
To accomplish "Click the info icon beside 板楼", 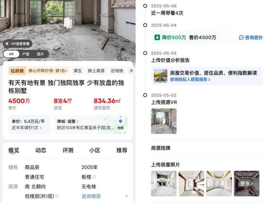I will tap(94, 177).
